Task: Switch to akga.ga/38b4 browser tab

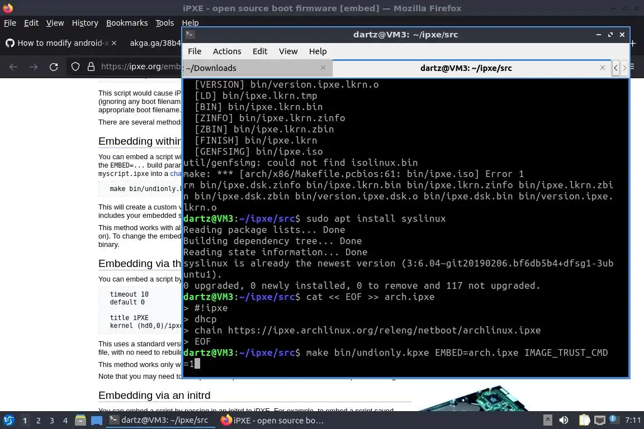Action: 154,43
